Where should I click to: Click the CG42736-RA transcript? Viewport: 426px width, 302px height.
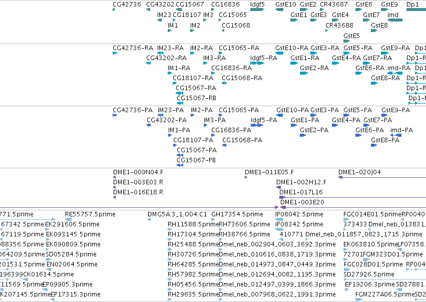point(115,53)
